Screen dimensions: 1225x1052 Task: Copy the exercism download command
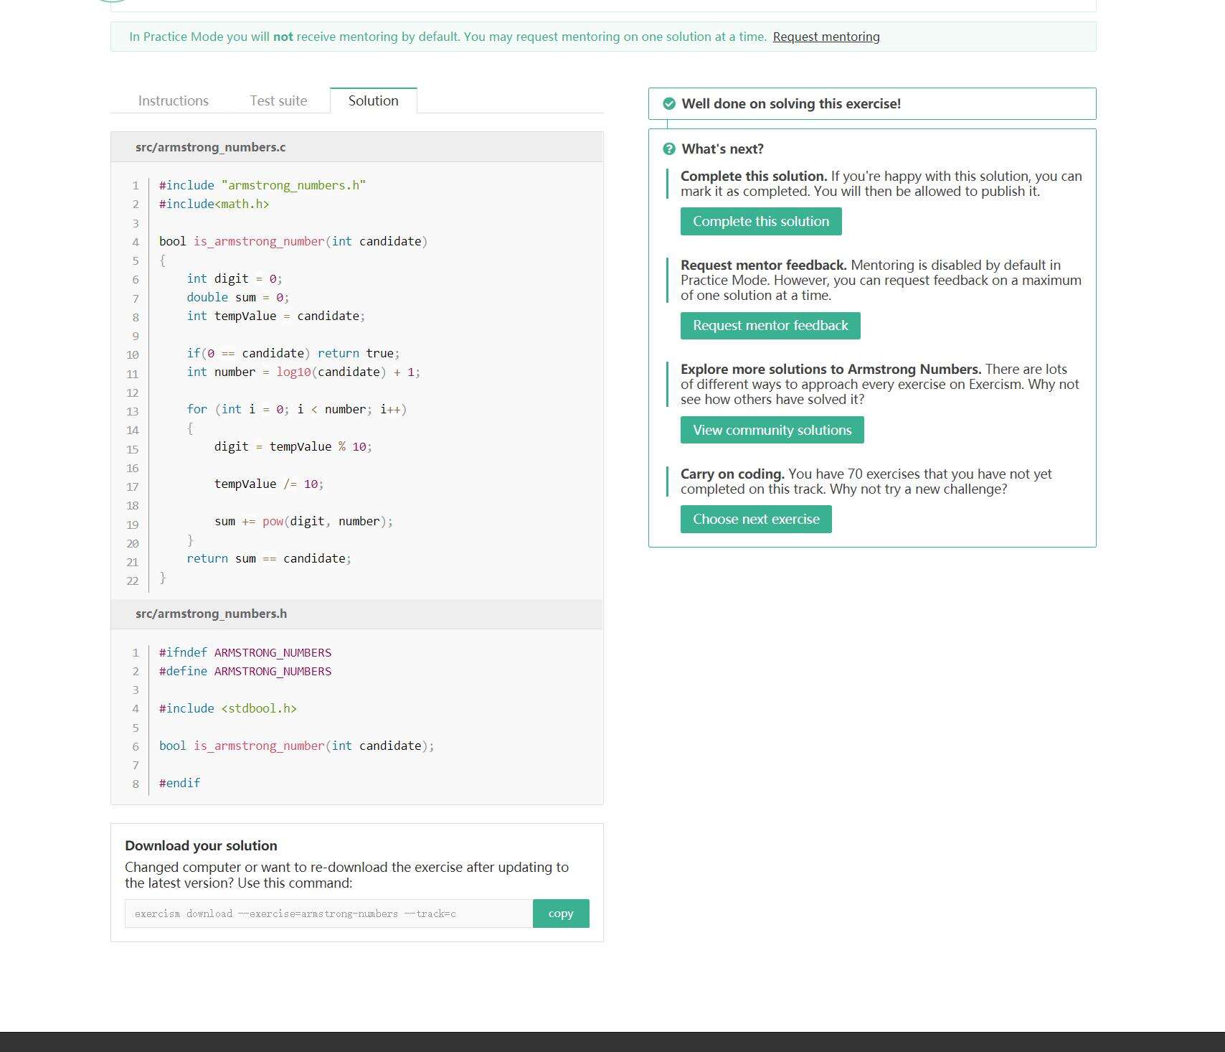[560, 914]
